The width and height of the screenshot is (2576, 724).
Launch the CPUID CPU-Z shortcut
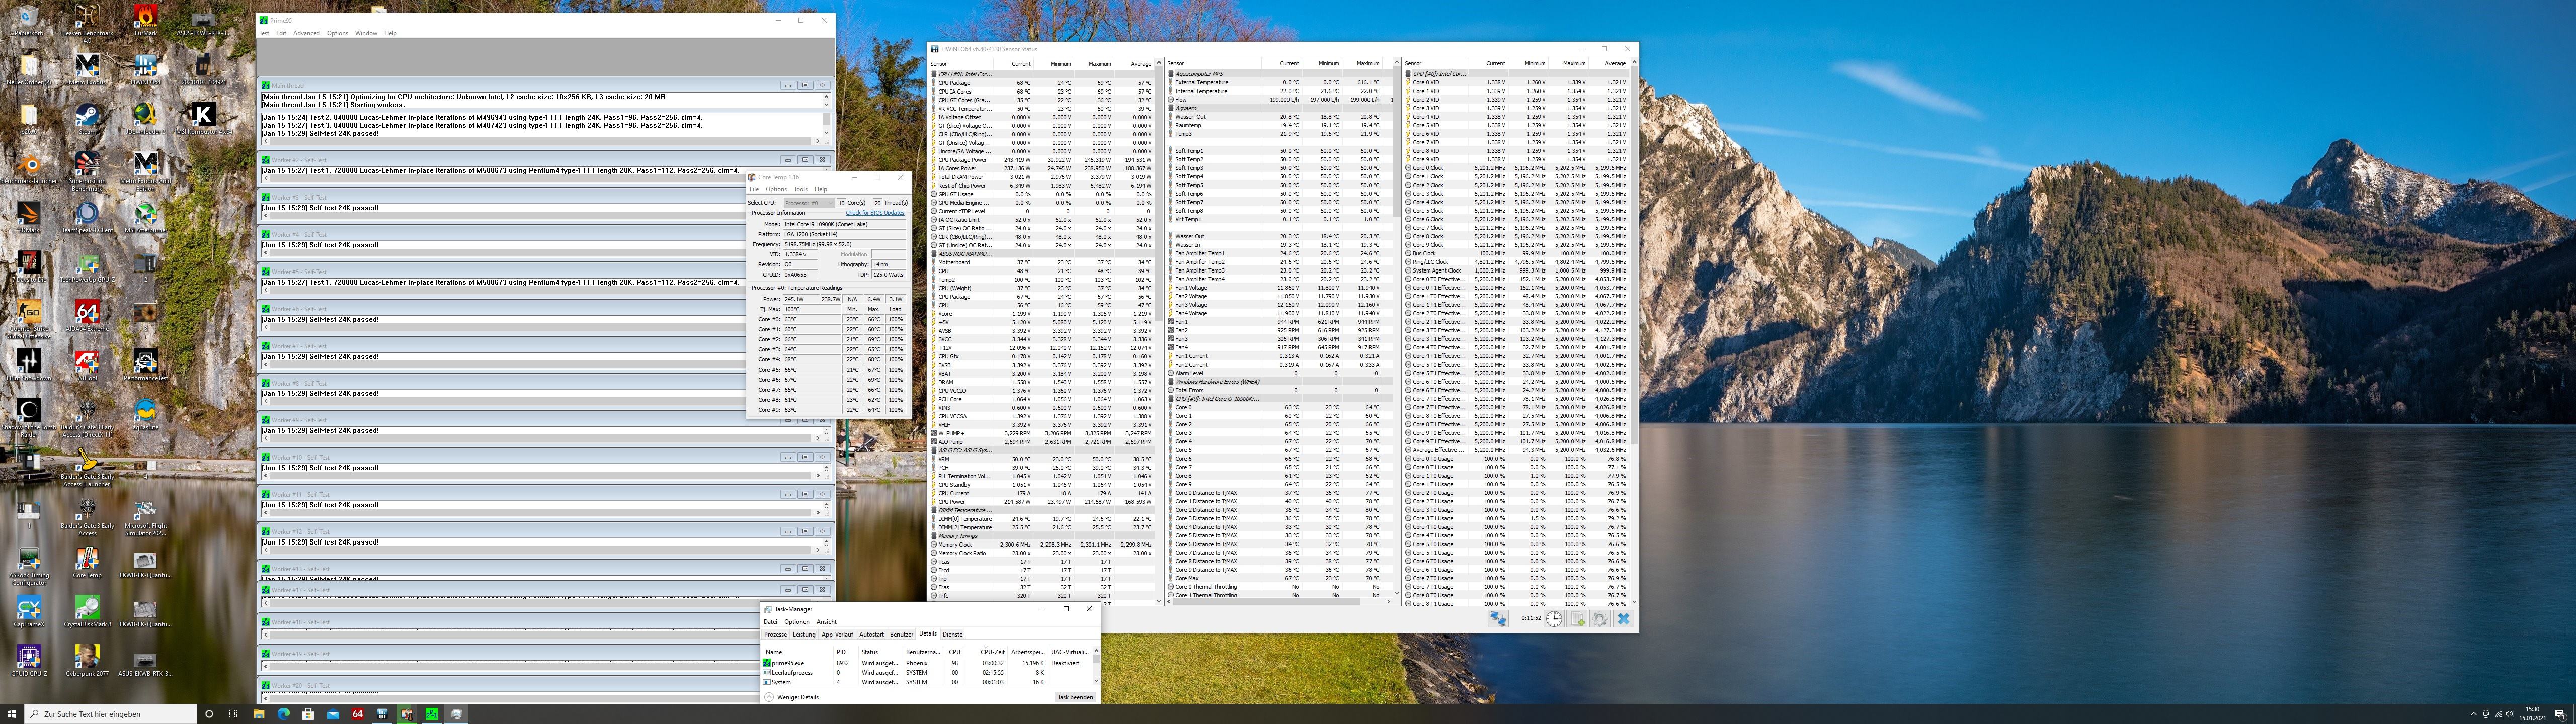coord(28,658)
